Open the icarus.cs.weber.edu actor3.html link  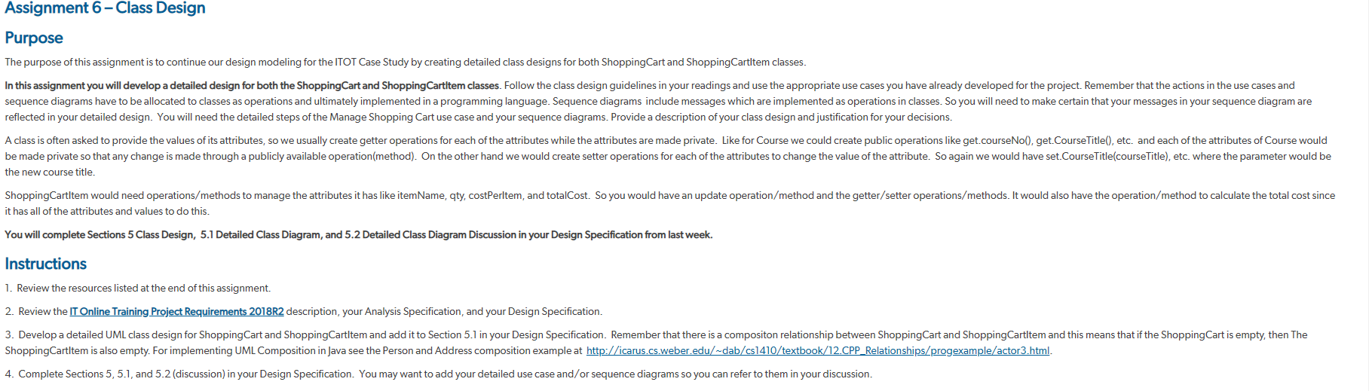pyautogui.click(x=818, y=350)
